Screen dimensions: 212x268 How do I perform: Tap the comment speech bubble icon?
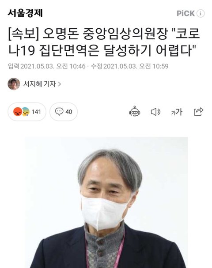[x=59, y=112]
